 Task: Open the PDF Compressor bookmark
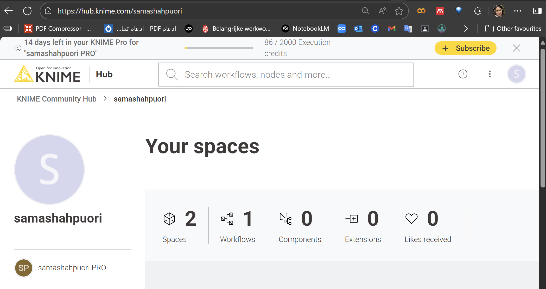pos(58,29)
